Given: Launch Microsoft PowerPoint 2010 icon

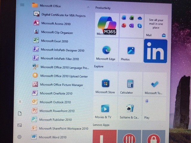Looking at the screenshot, I should pyautogui.click(x=34, y=111).
